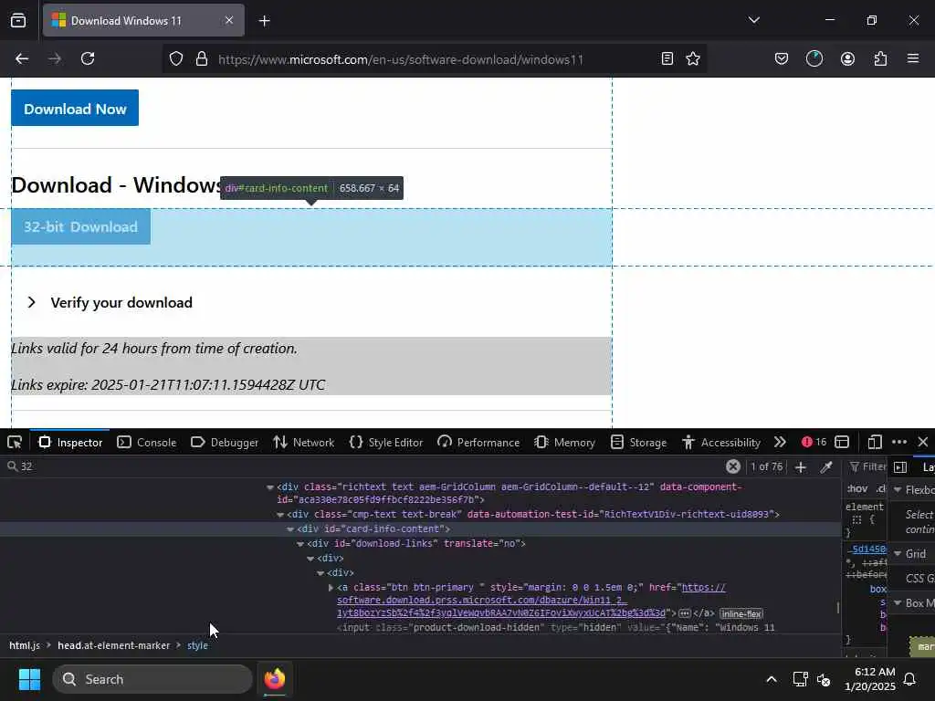Switch to the Performance tab
Screen dimensions: 935x701
478,443
